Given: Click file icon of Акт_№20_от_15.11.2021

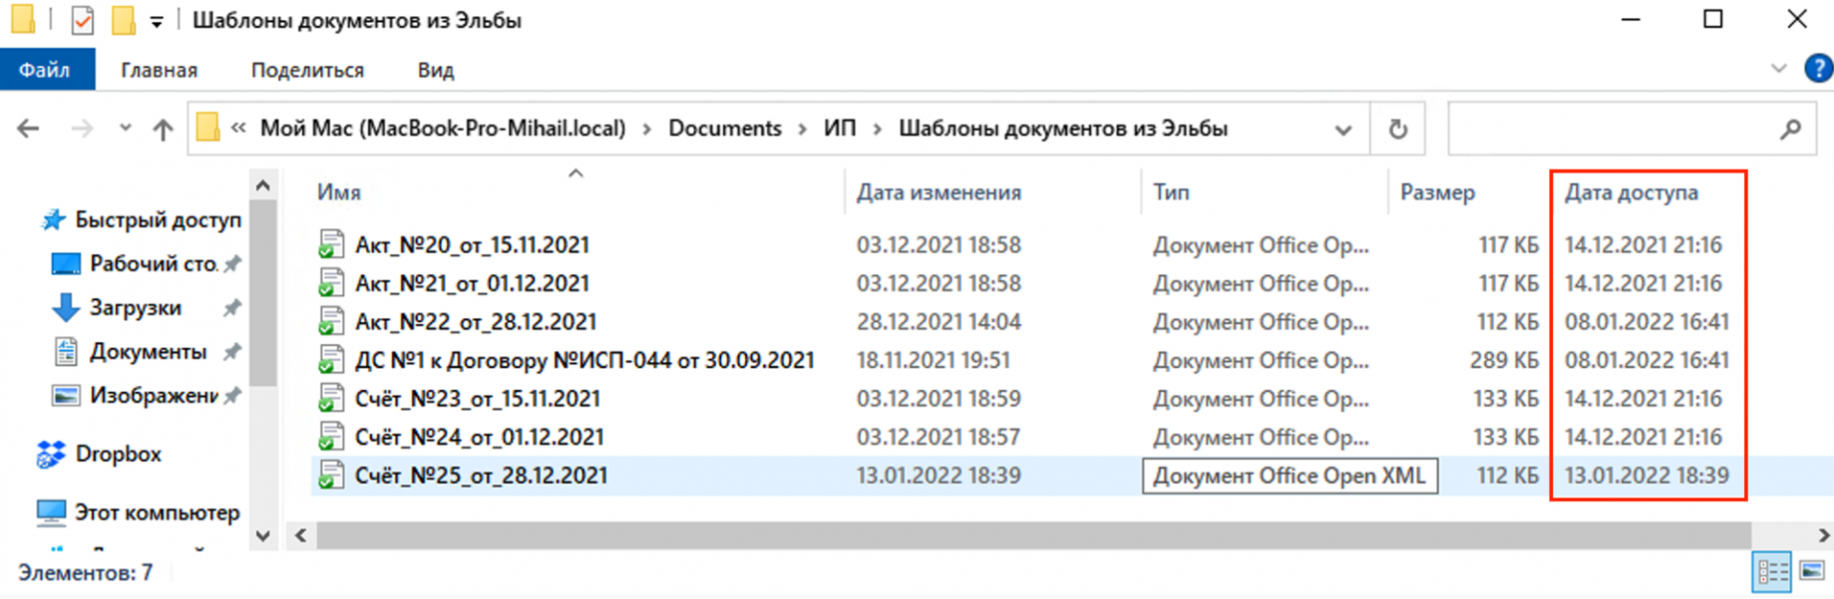Looking at the screenshot, I should 331,246.
